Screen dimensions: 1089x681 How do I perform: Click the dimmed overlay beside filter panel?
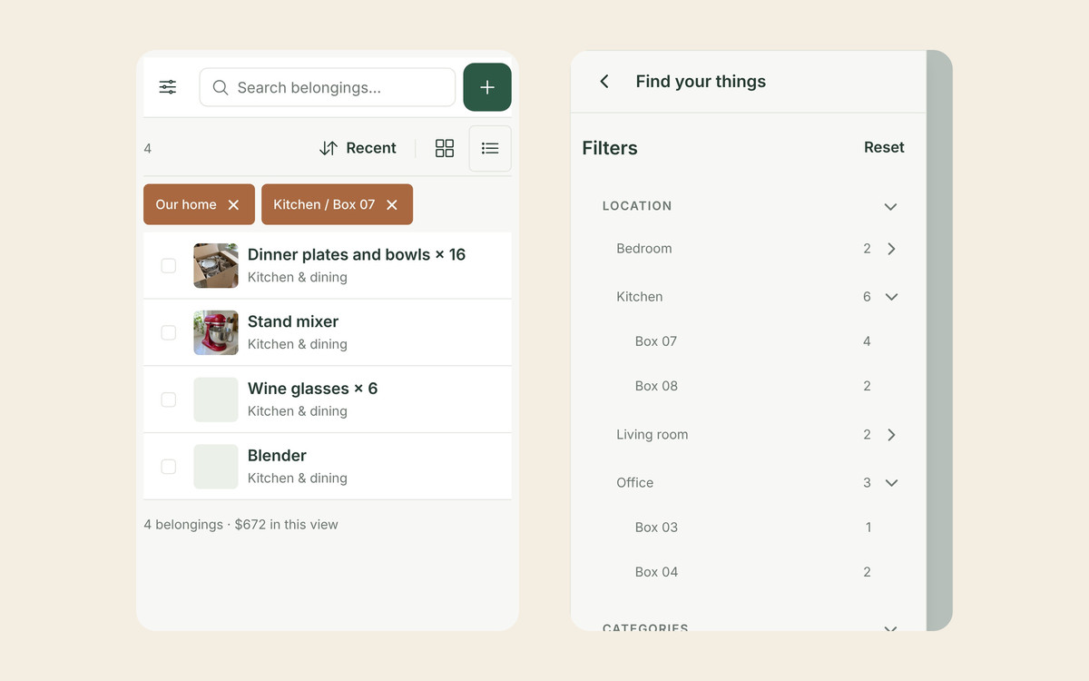pos(939,340)
